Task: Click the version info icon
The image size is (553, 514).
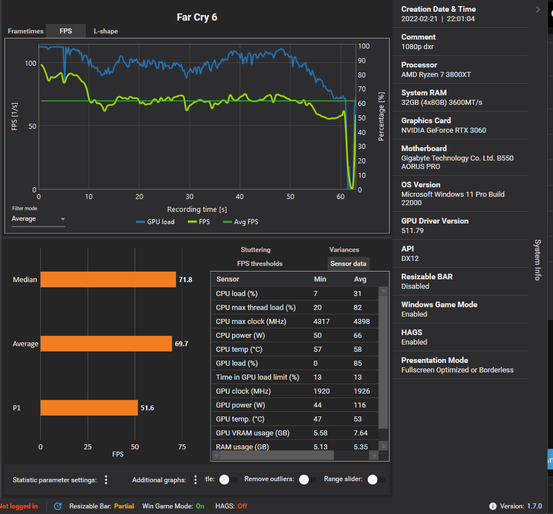Action: tap(493, 506)
